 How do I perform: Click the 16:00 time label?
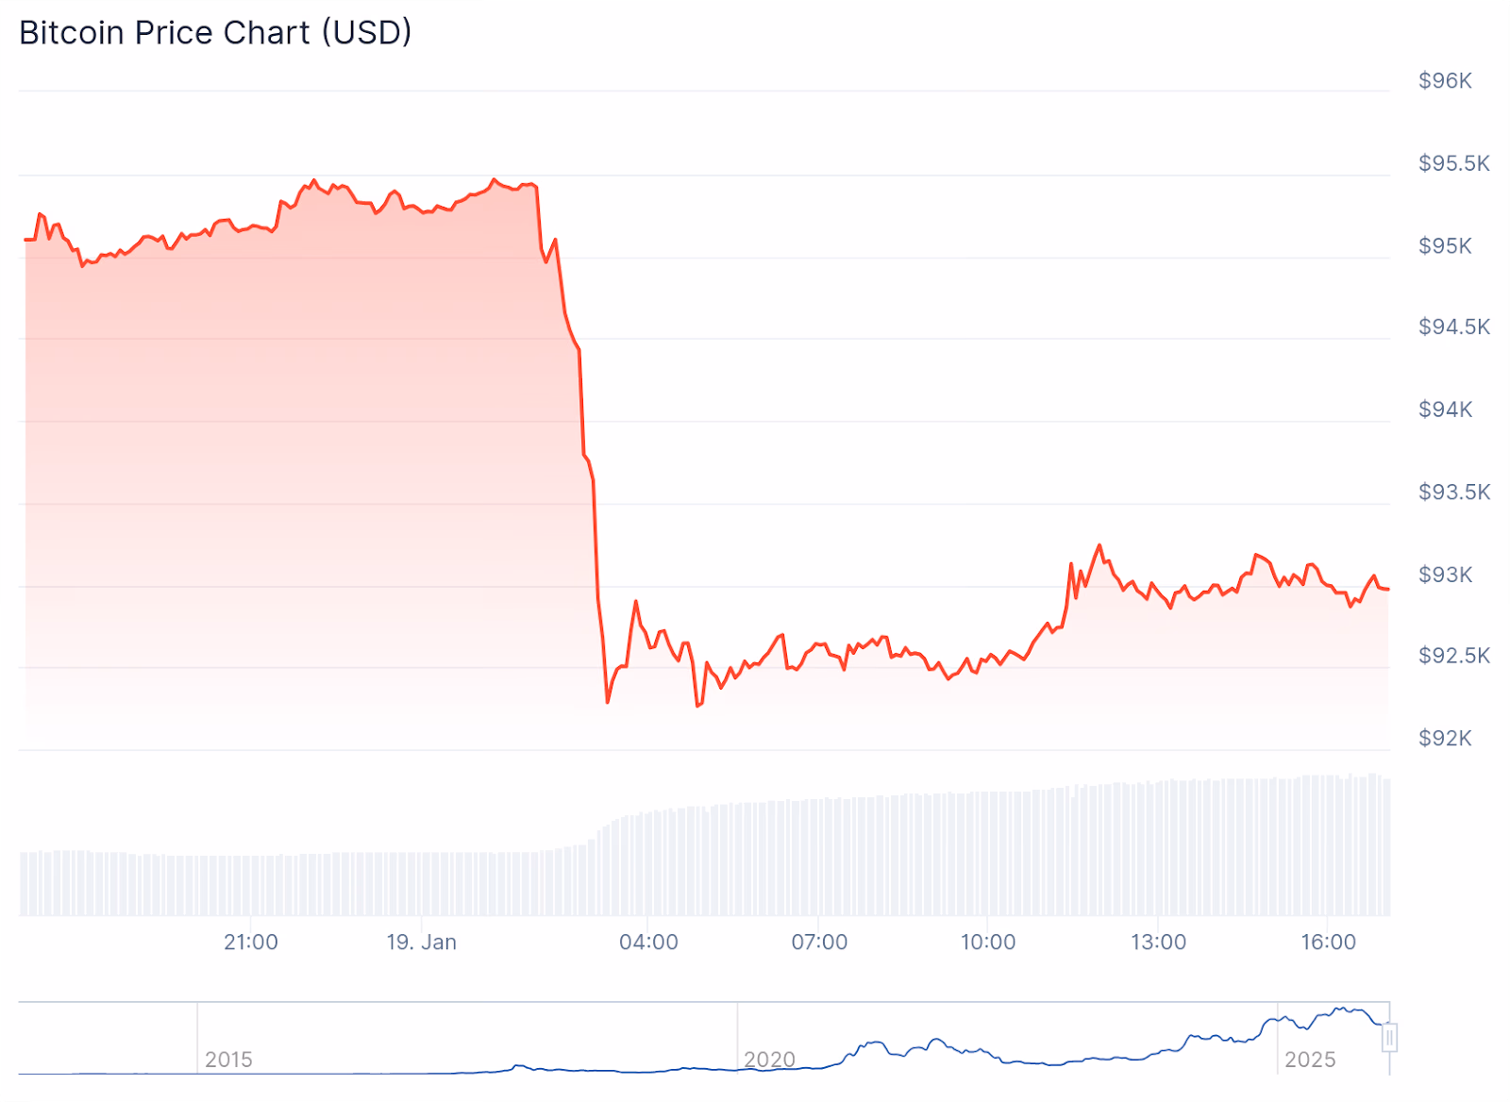1328,942
